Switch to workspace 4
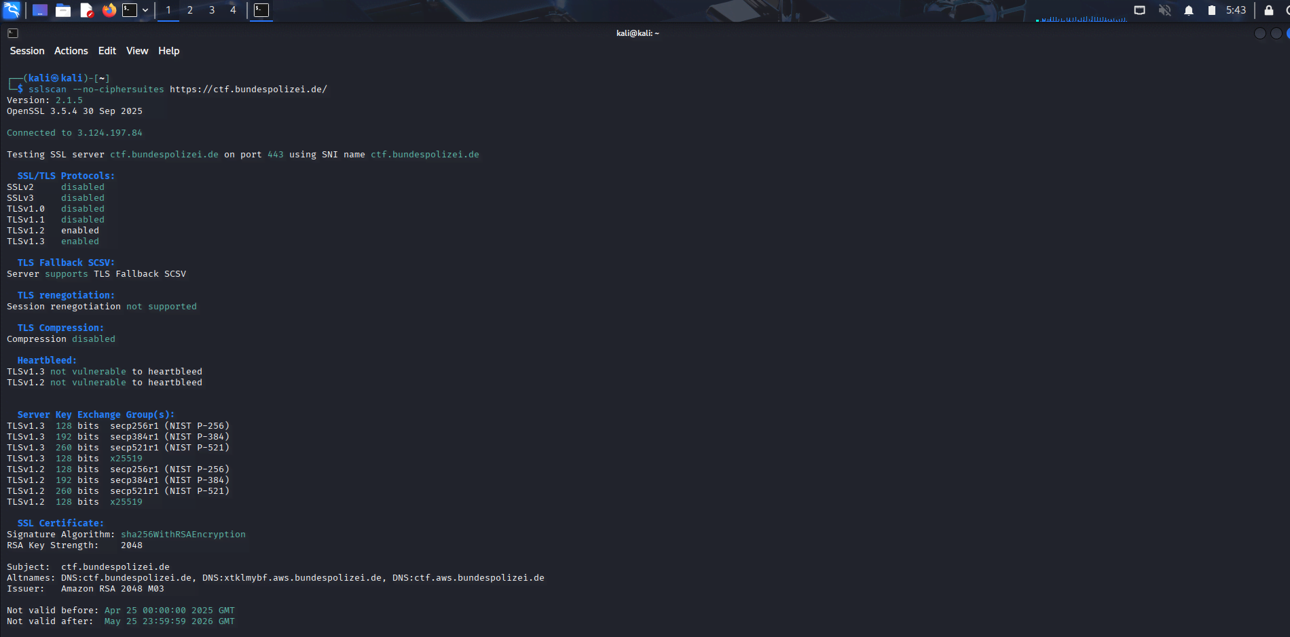Screen dimensions: 1290x637 pyautogui.click(x=233, y=10)
